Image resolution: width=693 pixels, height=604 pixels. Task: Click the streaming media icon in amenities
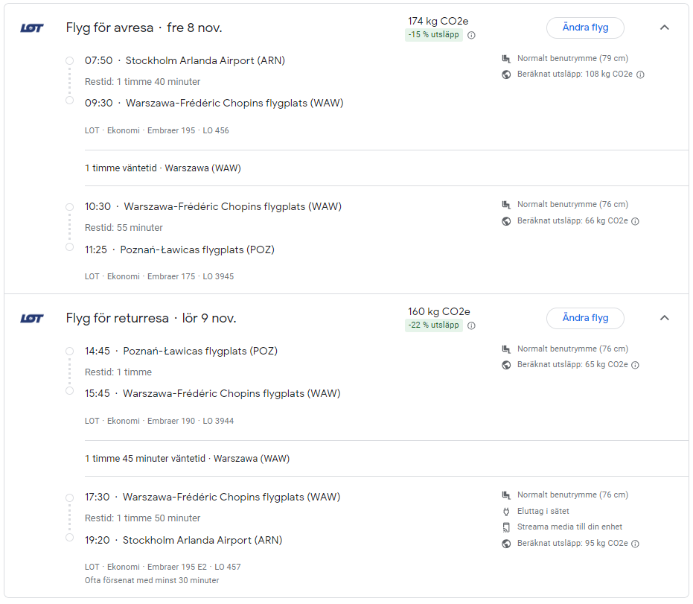click(x=506, y=527)
